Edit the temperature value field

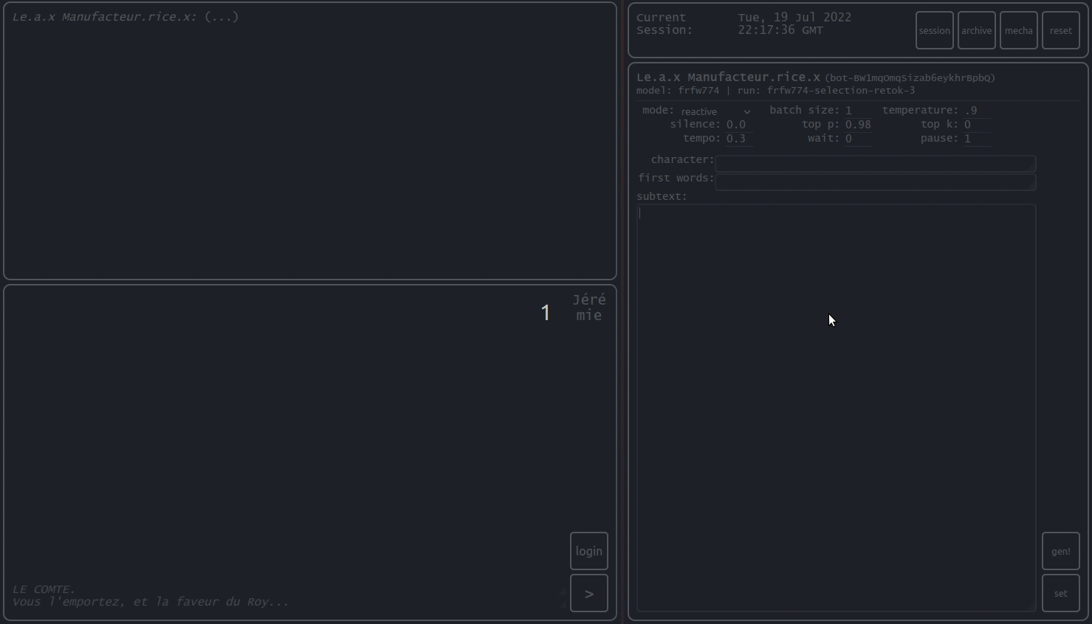point(977,111)
